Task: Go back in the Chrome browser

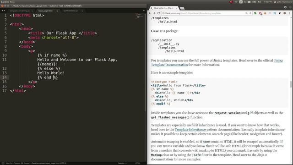Action: tap(150, 13)
